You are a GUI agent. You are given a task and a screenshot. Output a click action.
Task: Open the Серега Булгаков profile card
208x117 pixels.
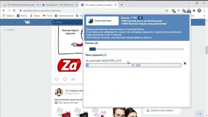102,21
